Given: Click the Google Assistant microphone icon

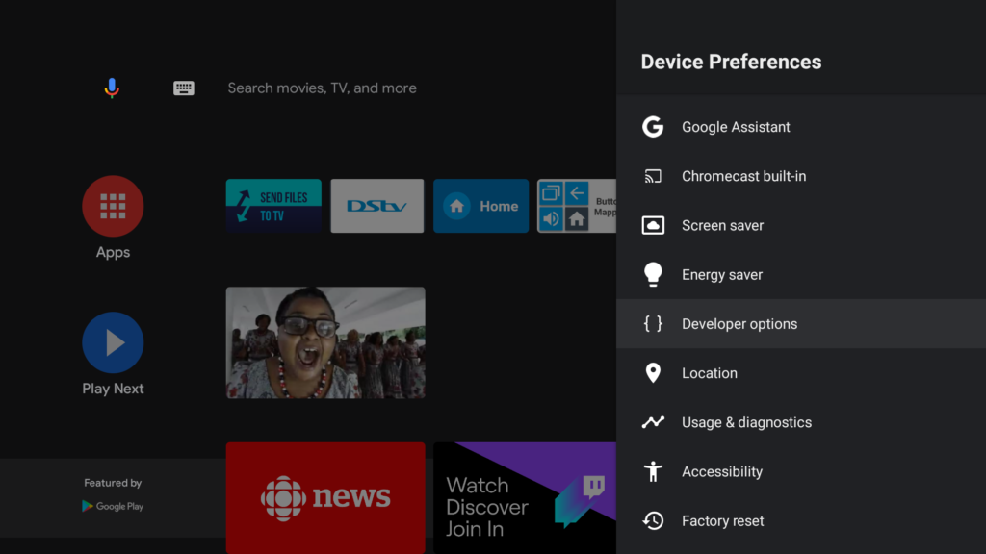Looking at the screenshot, I should (112, 88).
